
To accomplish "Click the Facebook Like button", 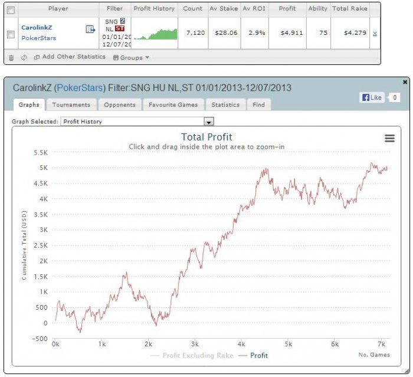I will tap(372, 97).
